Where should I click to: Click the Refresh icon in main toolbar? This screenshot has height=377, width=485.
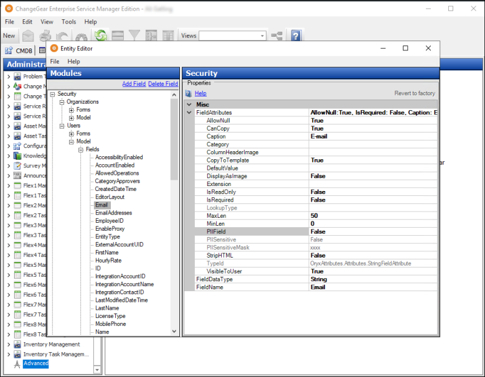pos(100,35)
